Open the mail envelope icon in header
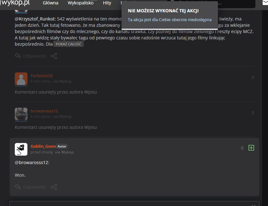This screenshot has height=206, width=268. pos(265,3)
